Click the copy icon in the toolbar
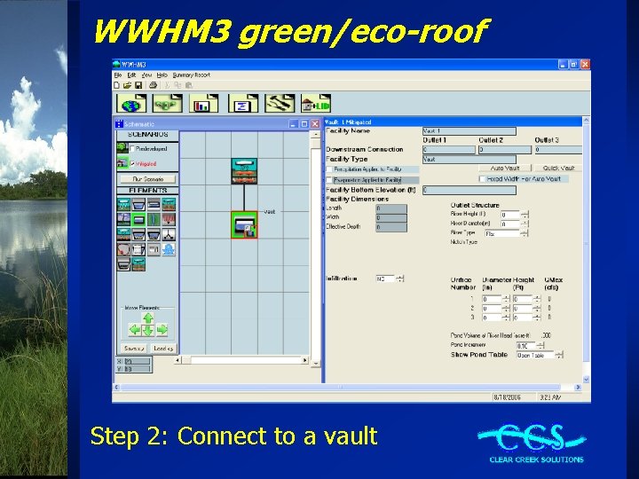 [x=177, y=85]
